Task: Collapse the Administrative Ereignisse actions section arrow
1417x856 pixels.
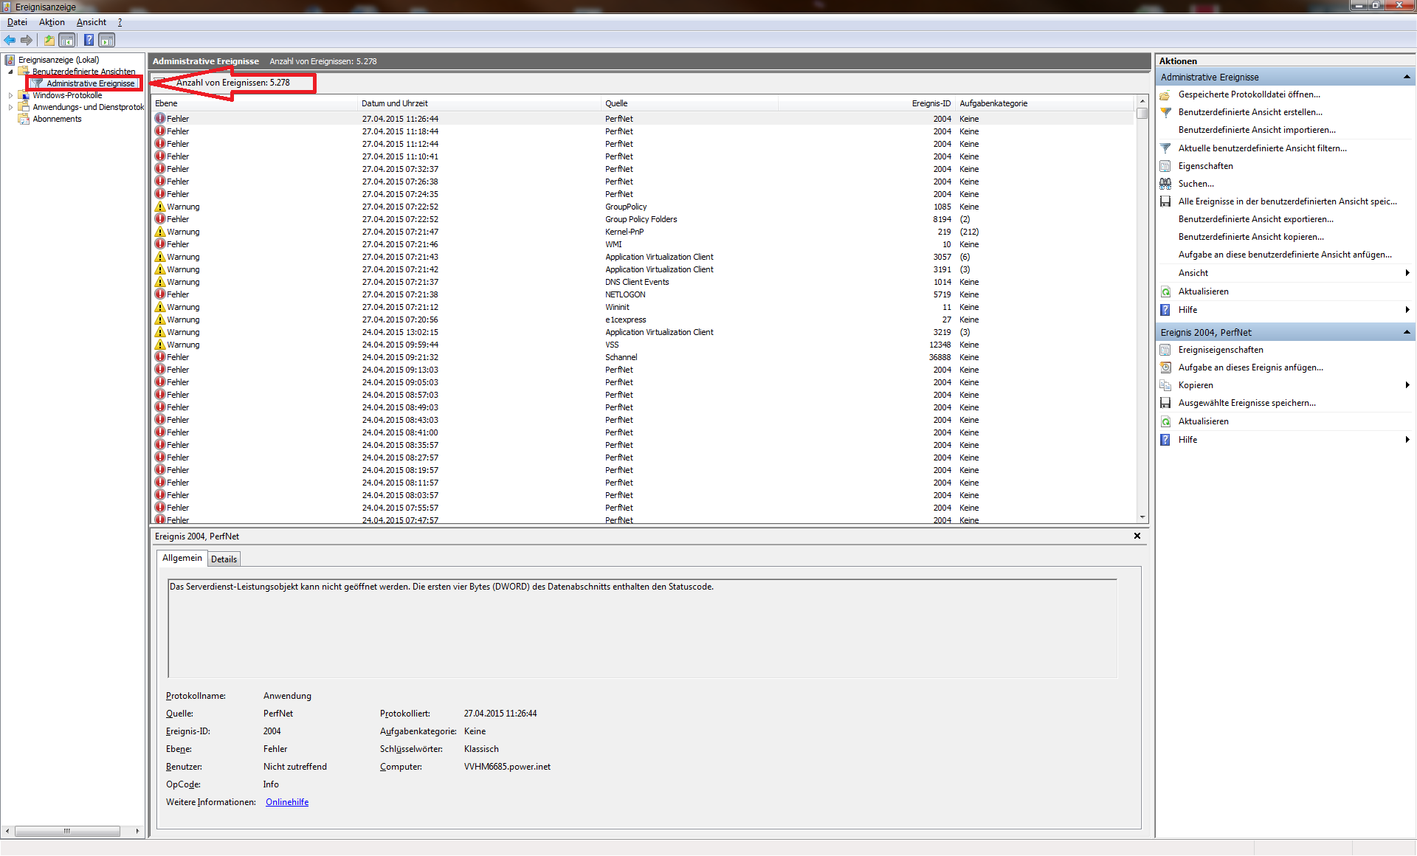Action: click(x=1407, y=77)
